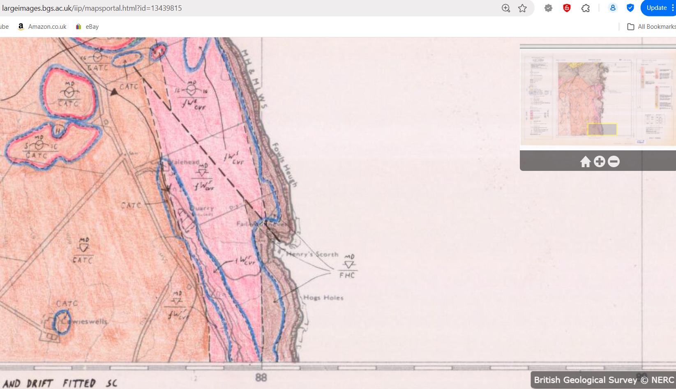Zoom out with the minus button
676x389 pixels.
tap(614, 162)
